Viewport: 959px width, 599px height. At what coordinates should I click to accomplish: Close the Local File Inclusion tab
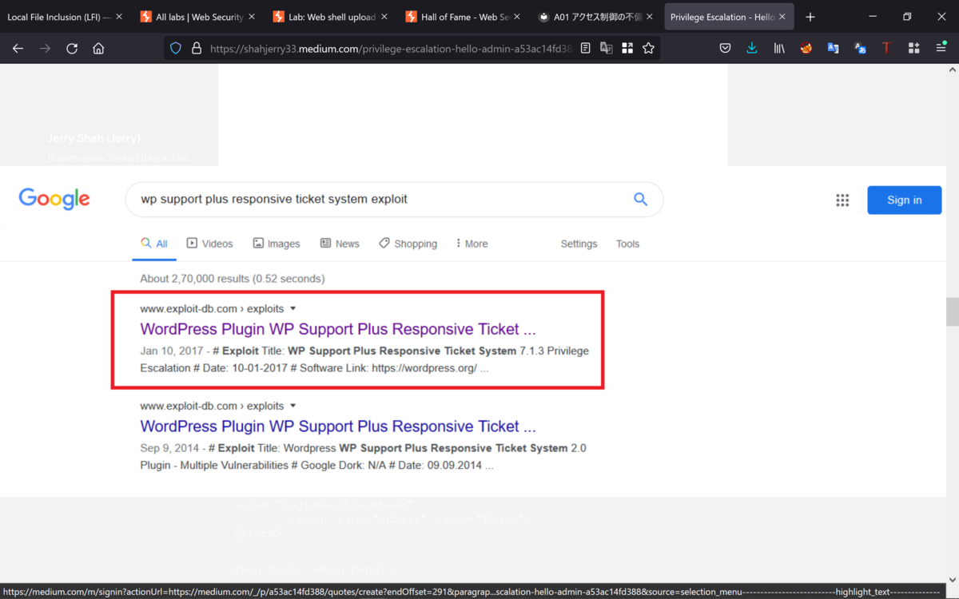point(118,17)
